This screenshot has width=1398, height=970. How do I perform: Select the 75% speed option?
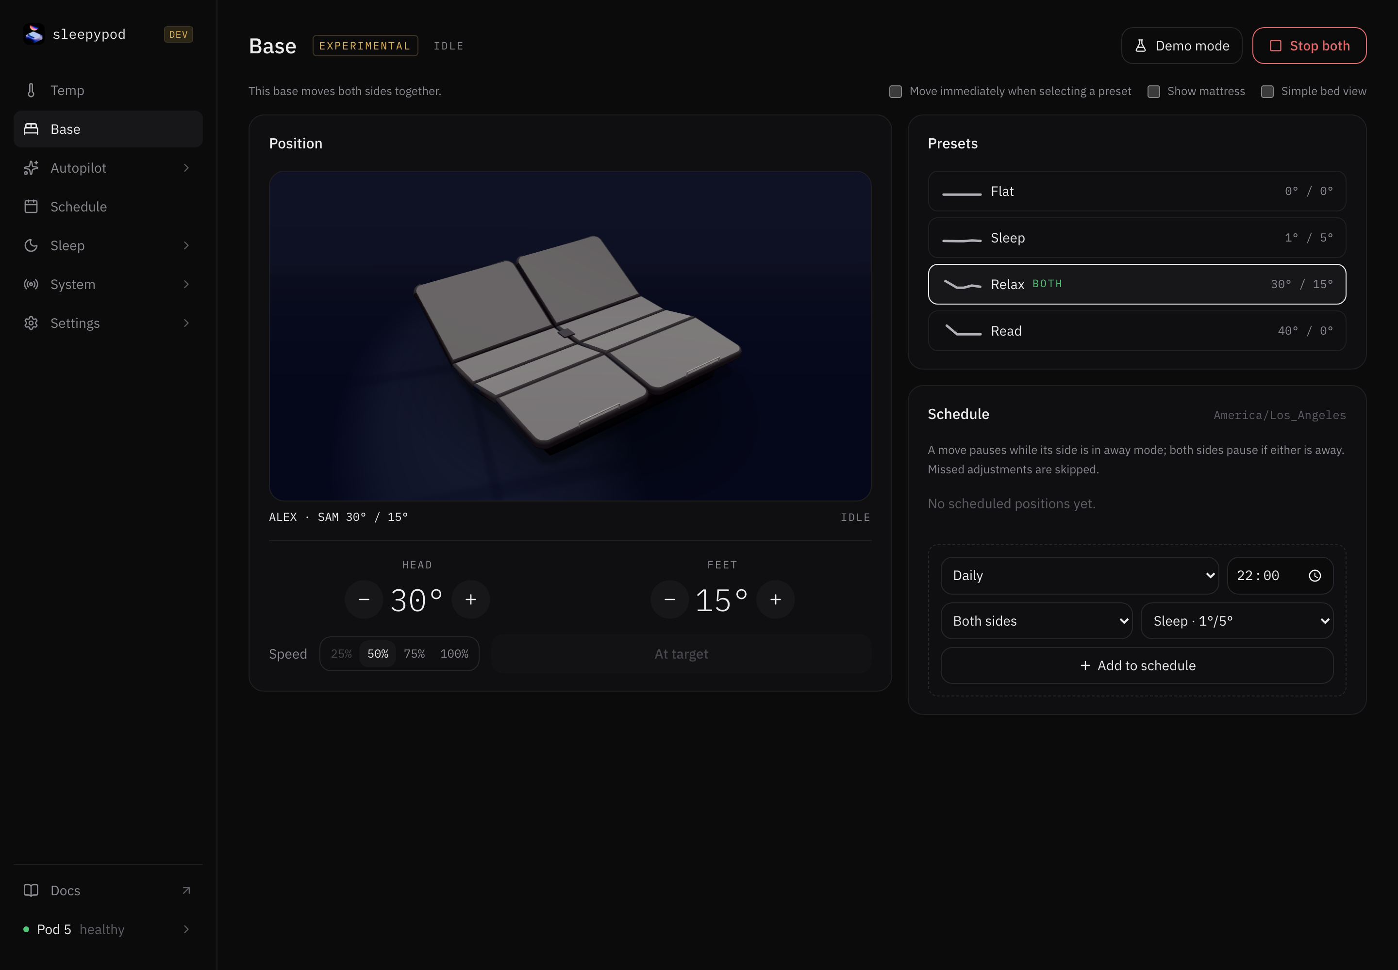pos(414,654)
